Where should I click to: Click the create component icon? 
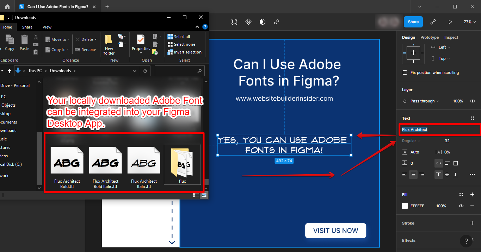coord(248,22)
